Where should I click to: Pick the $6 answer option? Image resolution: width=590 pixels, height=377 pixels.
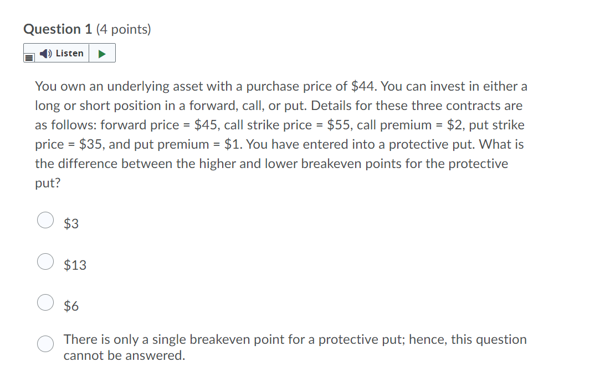pos(45,302)
